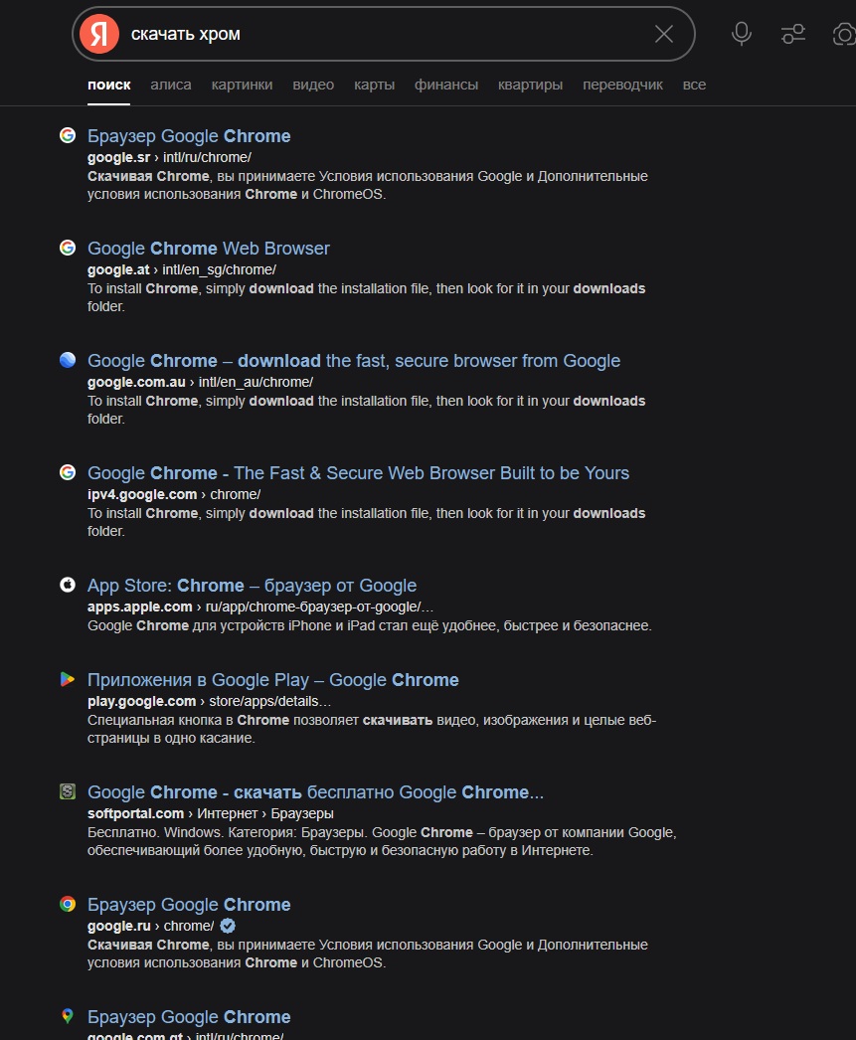Open the алиса tab
The width and height of the screenshot is (856, 1040).
coord(170,85)
